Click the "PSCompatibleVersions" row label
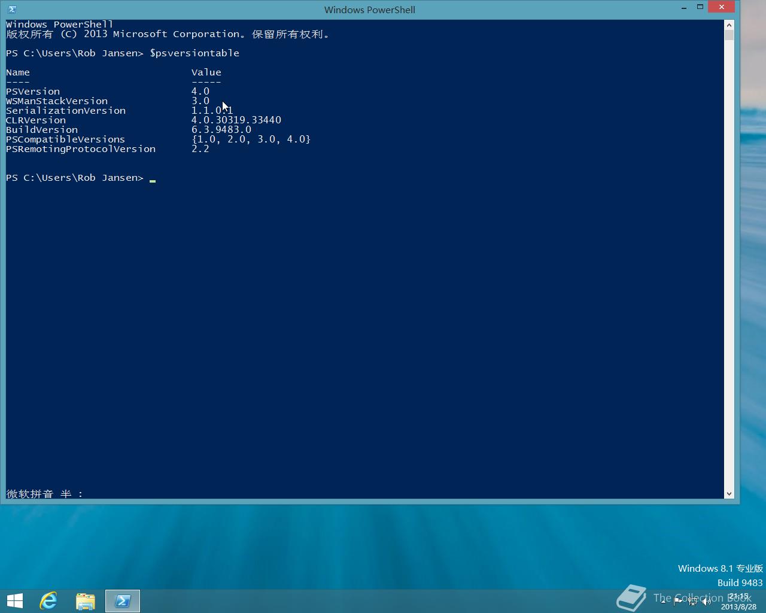Image resolution: width=766 pixels, height=613 pixels. pos(66,139)
